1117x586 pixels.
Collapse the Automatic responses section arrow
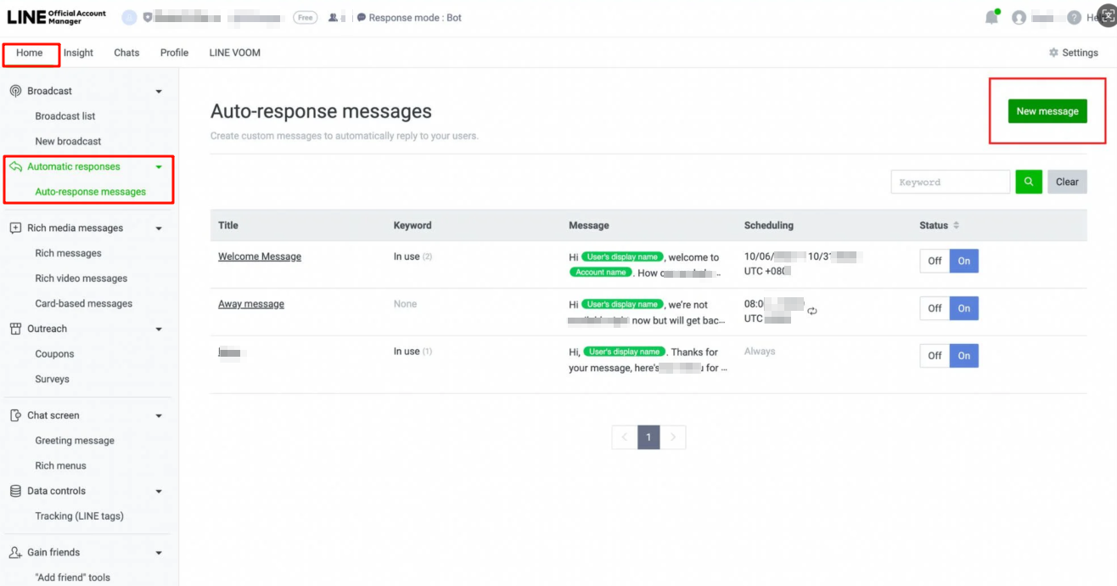159,167
